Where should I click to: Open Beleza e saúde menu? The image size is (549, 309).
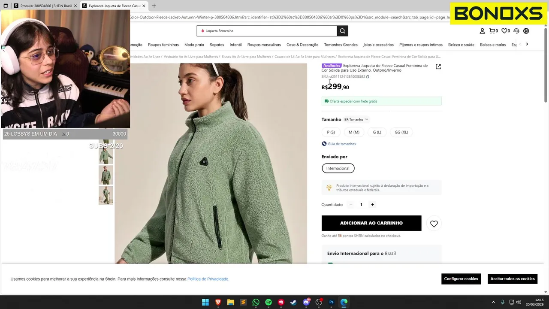[461, 45]
